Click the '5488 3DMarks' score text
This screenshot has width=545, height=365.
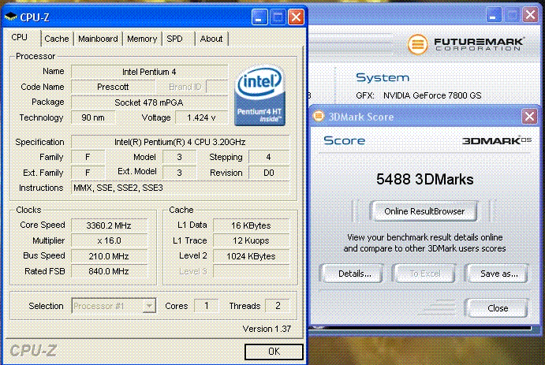[x=425, y=179]
